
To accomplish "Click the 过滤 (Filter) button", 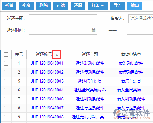I will (61, 6).
